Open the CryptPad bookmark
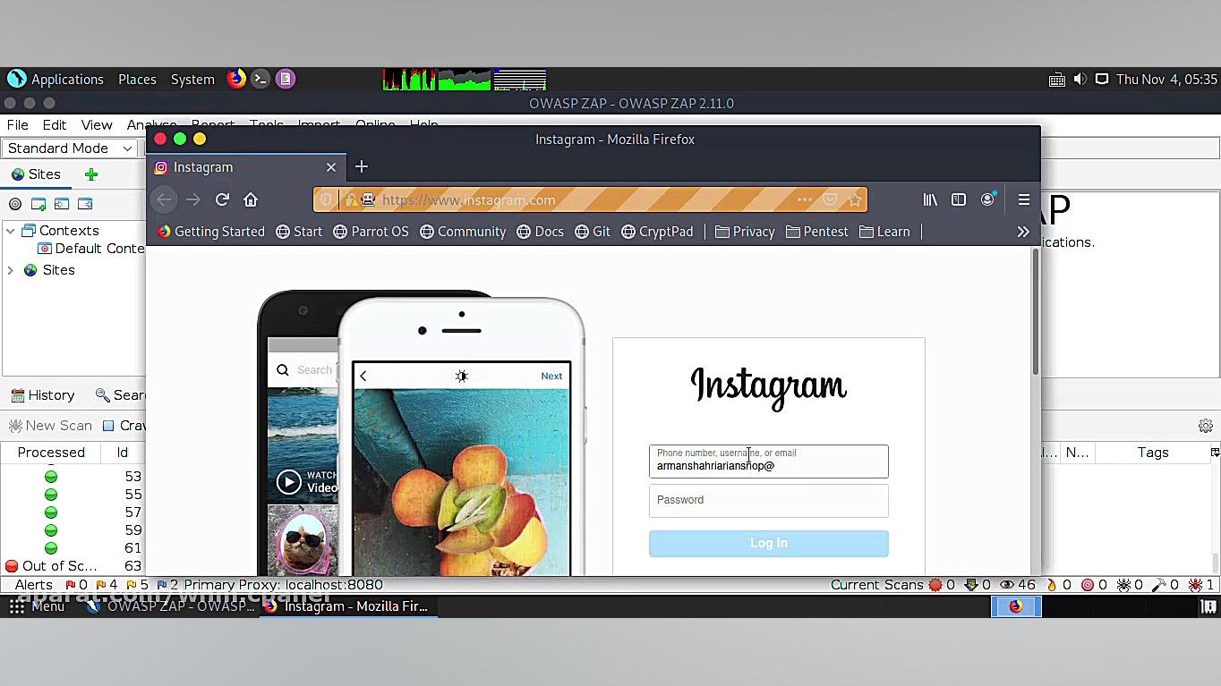 point(657,232)
